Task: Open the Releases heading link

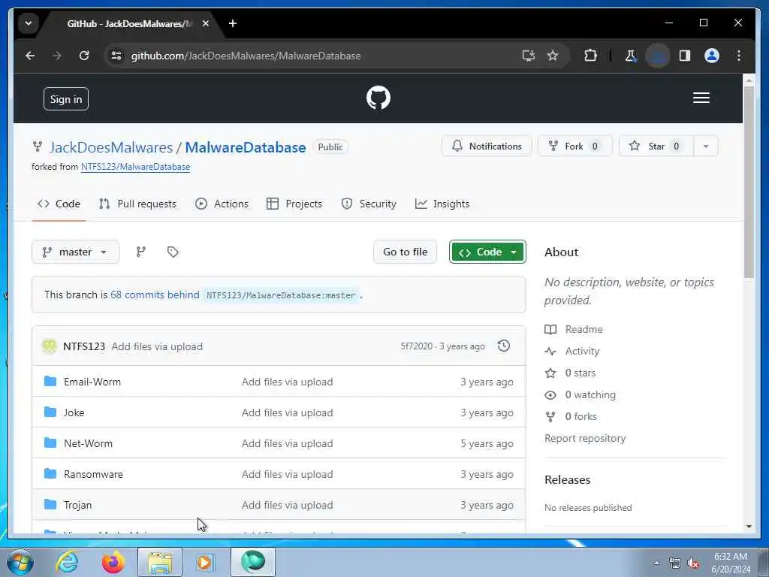Action: (x=568, y=480)
